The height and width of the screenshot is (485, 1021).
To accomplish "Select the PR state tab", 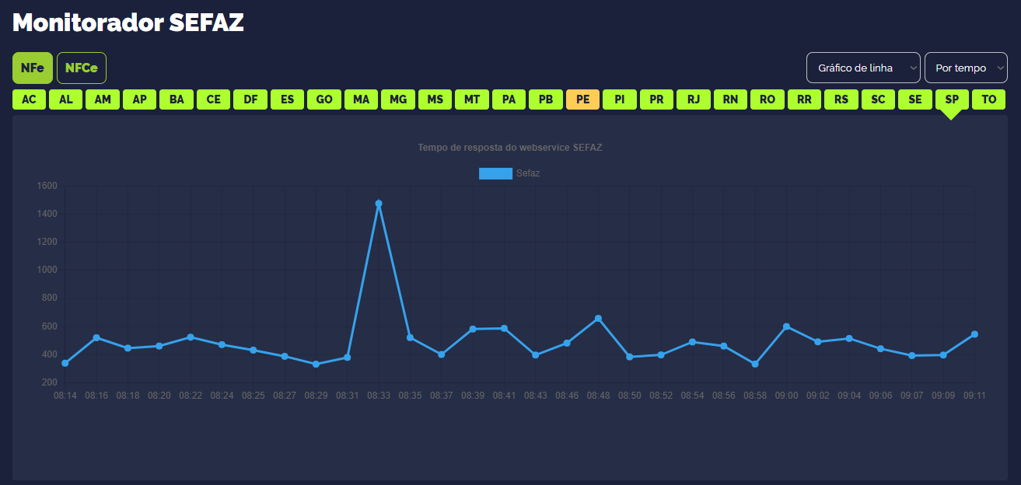I will [x=657, y=99].
